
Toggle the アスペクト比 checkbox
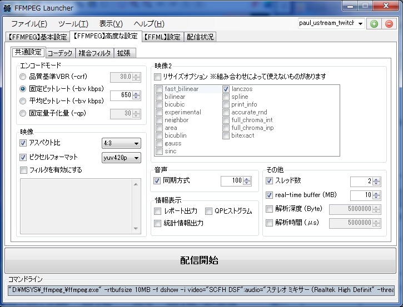(23, 143)
